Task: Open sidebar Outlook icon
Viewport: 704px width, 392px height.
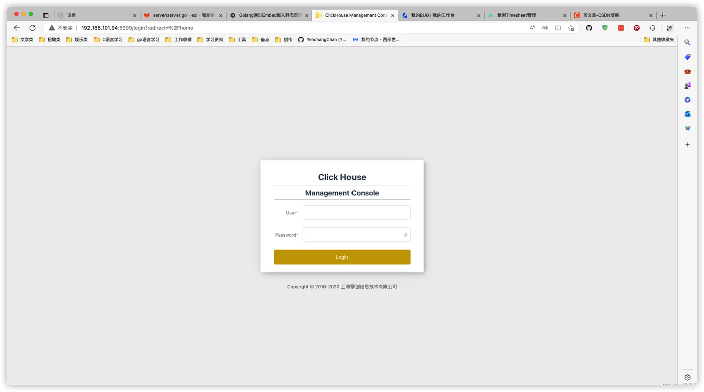Action: (687, 114)
